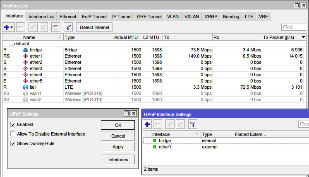Click the ether3 interface icon
The width and height of the screenshot is (309, 177).
[26, 68]
